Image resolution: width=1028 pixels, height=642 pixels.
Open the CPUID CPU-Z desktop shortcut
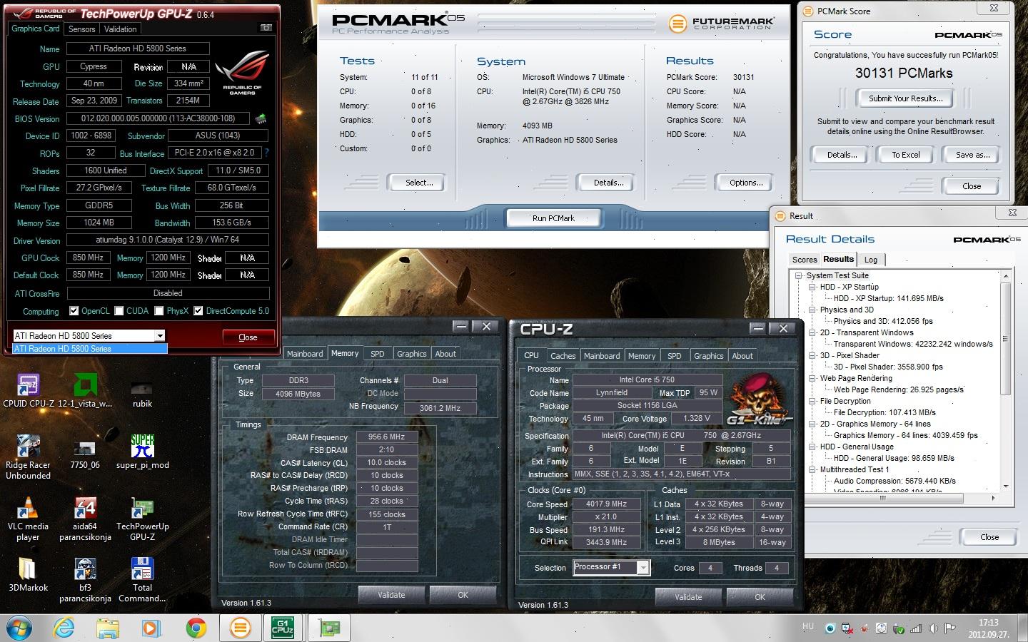pyautogui.click(x=29, y=390)
